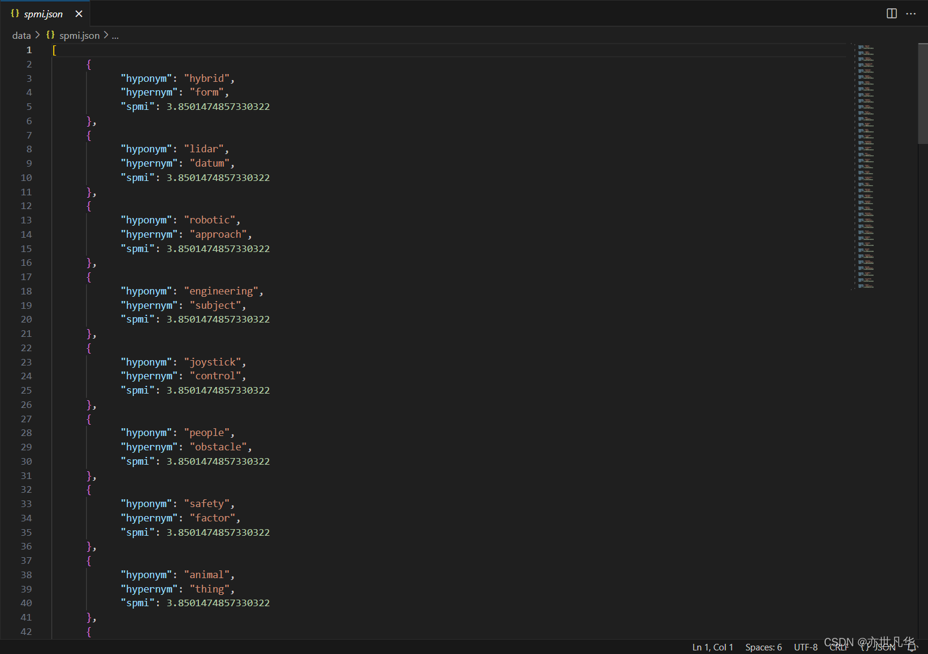The height and width of the screenshot is (654, 928).
Task: Close the spmi.json editor tab
Action: [79, 14]
